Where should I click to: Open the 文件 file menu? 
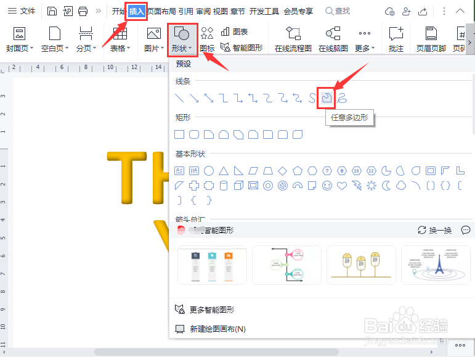[x=22, y=11]
